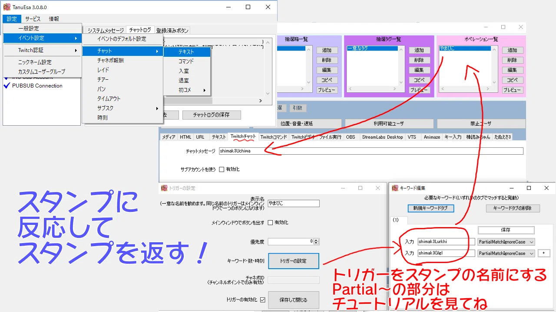This screenshot has width=556, height=312.
Task: Choose コマンド in the チャット submenu
Action: pyautogui.click(x=187, y=61)
